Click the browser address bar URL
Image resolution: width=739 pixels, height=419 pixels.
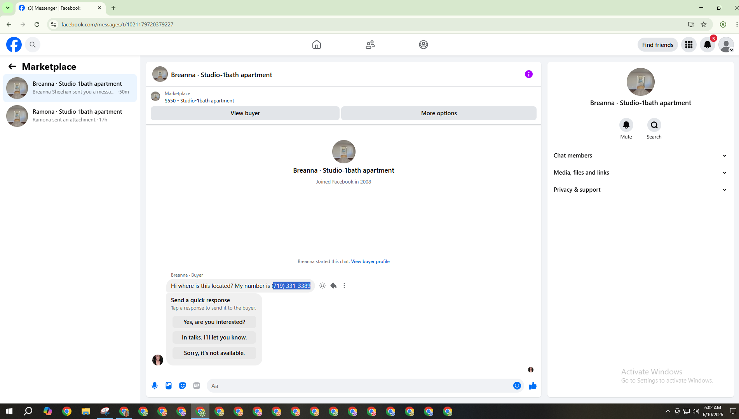pos(117,24)
